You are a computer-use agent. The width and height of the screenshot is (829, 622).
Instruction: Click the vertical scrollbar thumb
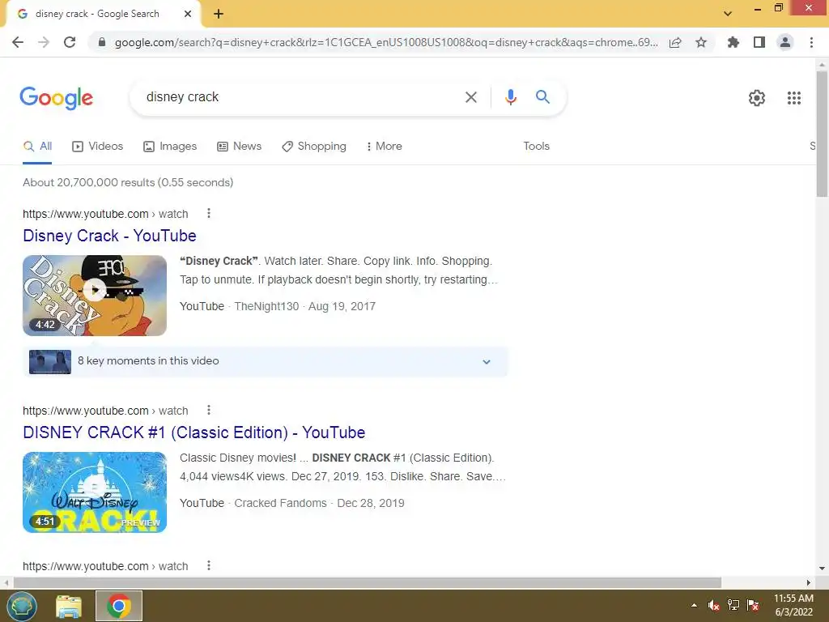[x=822, y=134]
